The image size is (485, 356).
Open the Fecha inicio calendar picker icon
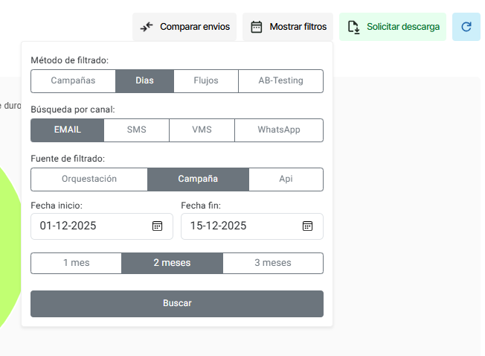(157, 226)
